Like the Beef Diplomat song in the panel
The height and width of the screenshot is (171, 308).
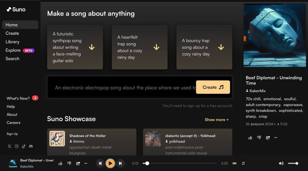pos(250,137)
